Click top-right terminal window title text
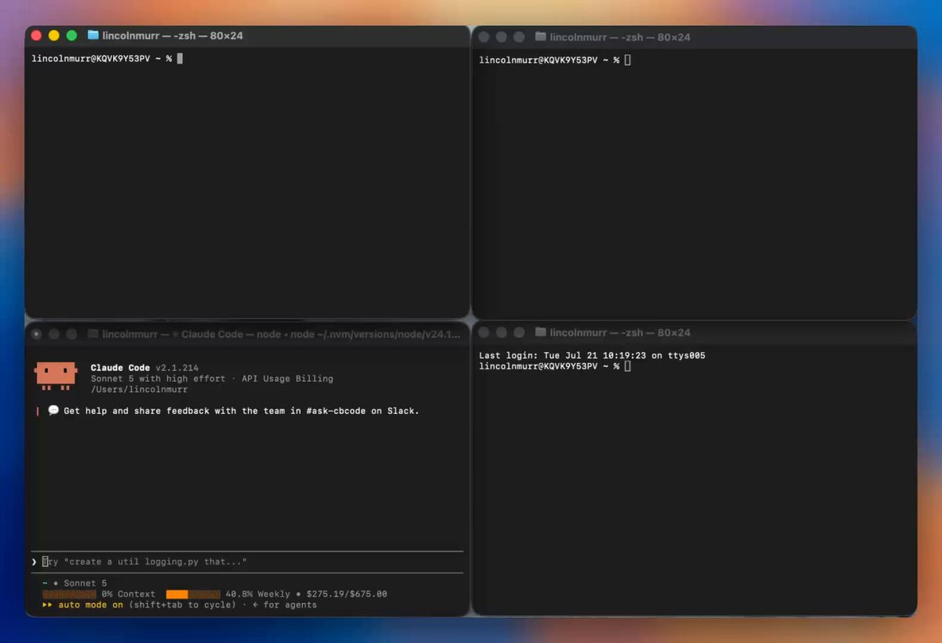 [620, 38]
